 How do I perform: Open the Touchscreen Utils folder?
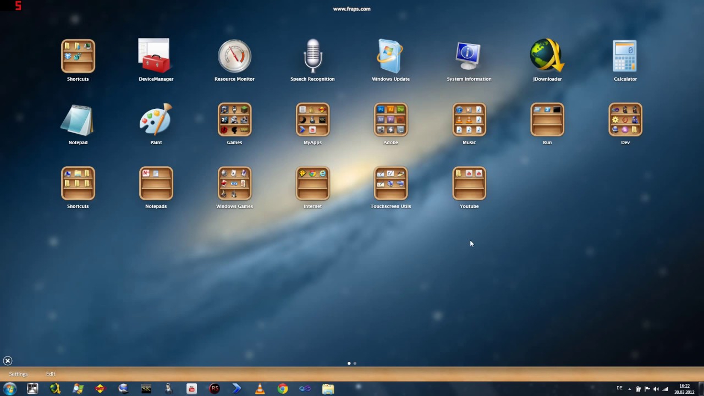391,183
